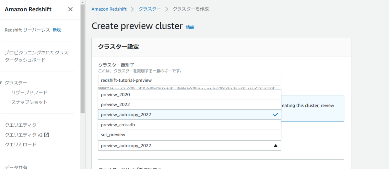Choose preview_2020 from the dropdown list

(x=189, y=95)
